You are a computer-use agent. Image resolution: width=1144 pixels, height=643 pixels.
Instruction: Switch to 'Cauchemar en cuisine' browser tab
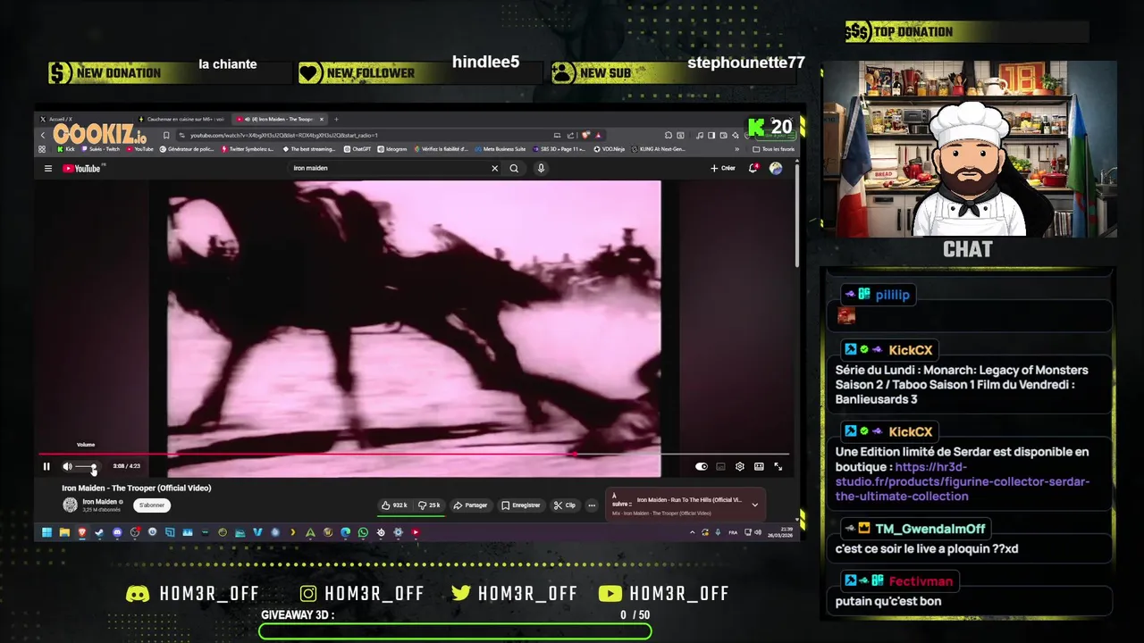181,119
